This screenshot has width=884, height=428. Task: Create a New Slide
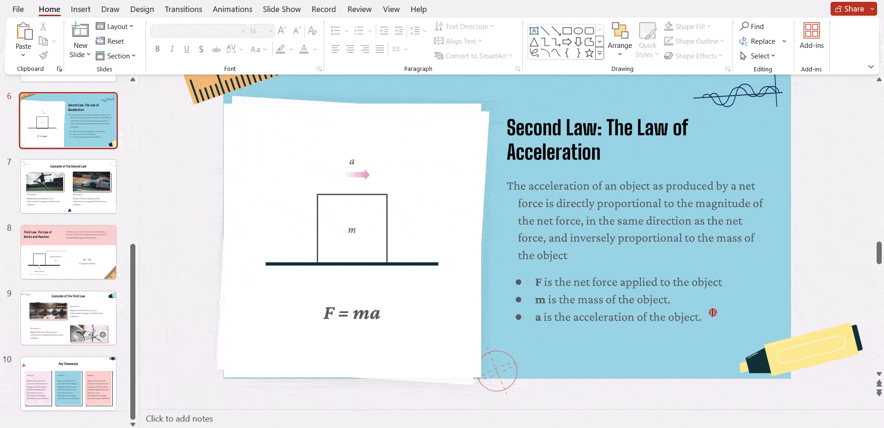pos(80,39)
